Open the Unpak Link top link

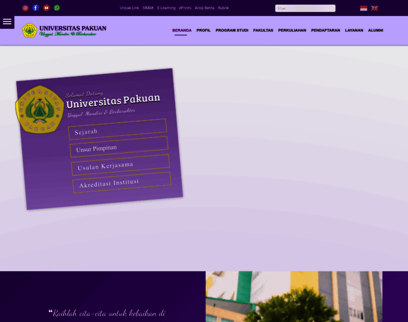129,8
